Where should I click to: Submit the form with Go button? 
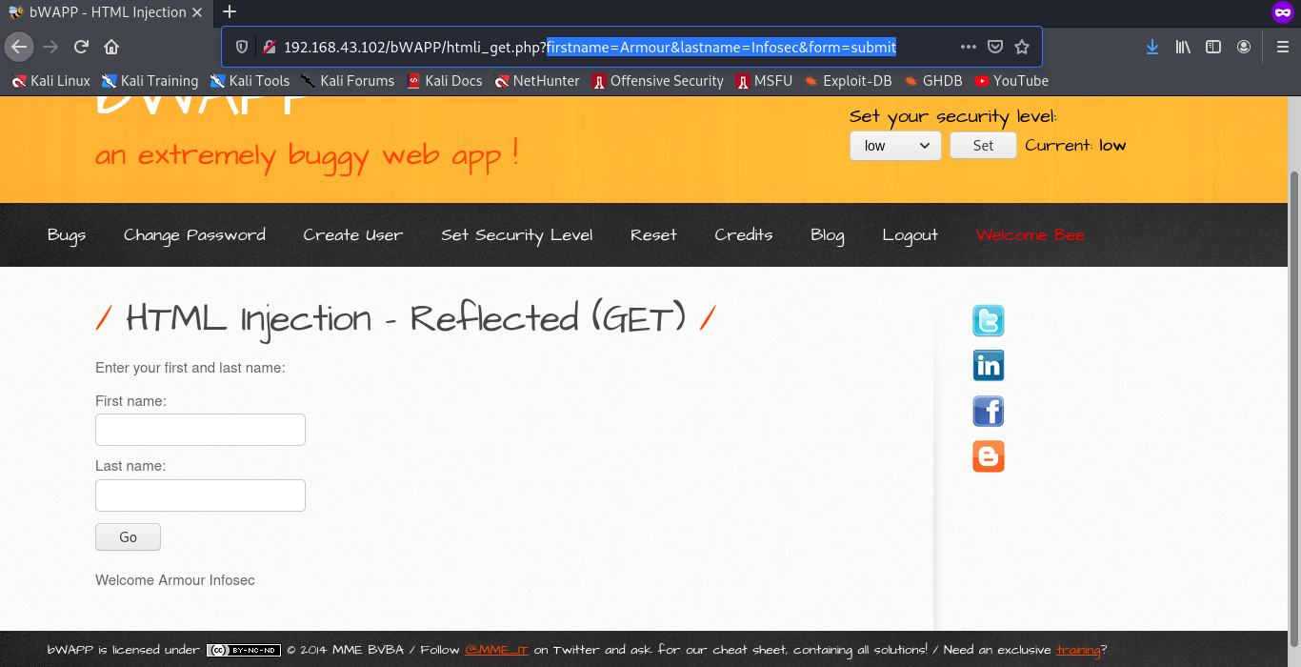pos(128,537)
